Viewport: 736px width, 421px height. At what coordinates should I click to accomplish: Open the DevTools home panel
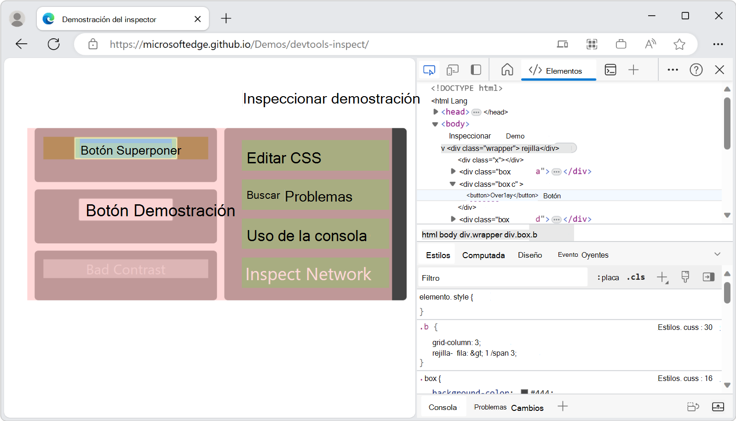point(507,70)
